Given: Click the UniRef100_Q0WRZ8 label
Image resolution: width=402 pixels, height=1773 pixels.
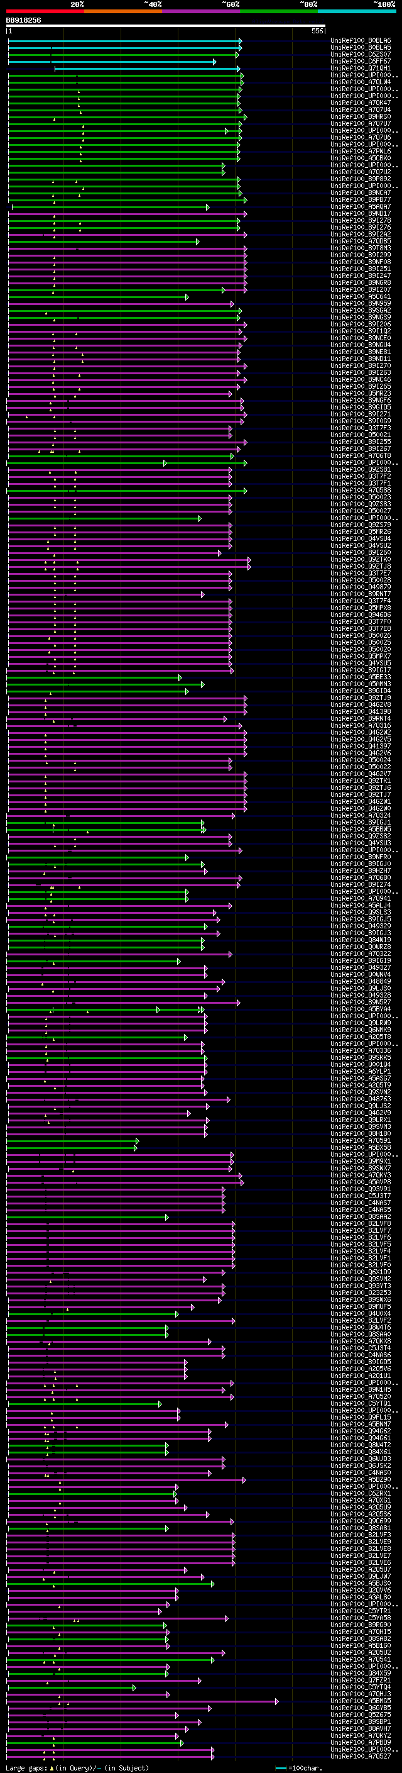Looking at the screenshot, I should [361, 947].
